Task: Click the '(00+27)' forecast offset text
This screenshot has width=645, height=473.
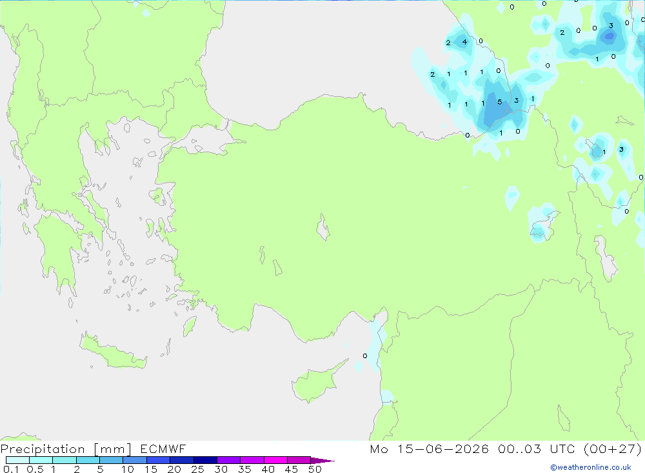Action: click(x=613, y=448)
